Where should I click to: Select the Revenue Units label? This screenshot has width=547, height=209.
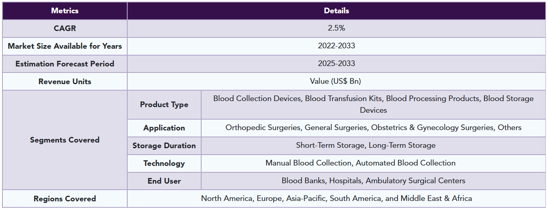click(x=65, y=82)
